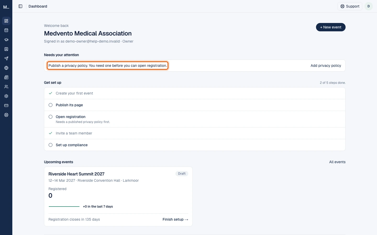Viewport: 377px width, 235px height.
Task: Click the Create your first event step
Action: 195,93
